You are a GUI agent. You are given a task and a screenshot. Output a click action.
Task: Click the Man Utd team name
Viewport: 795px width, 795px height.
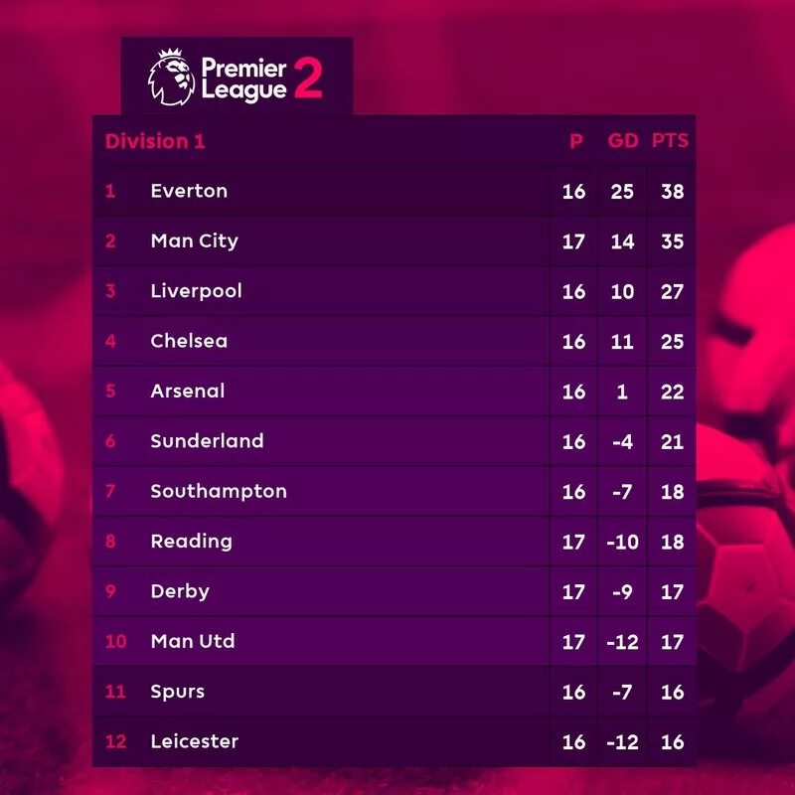tap(193, 641)
